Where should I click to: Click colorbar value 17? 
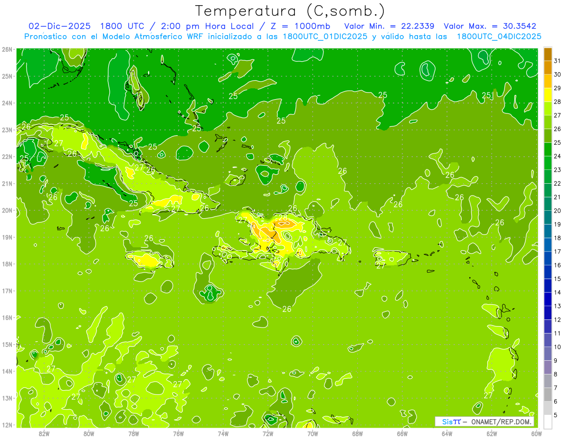[558, 252]
